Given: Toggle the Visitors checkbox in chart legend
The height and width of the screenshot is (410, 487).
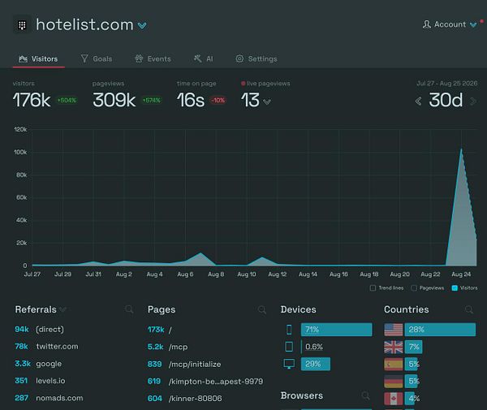Looking at the screenshot, I should (x=455, y=288).
